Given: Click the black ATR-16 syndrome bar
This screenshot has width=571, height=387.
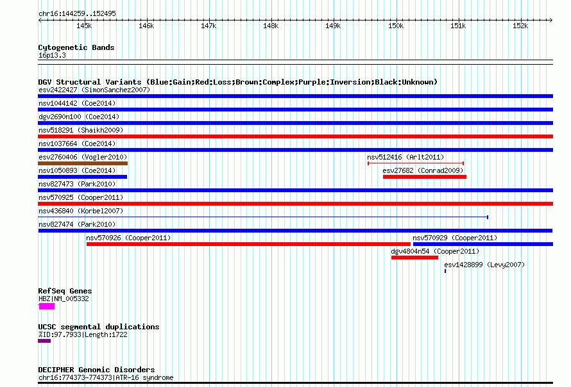Looking at the screenshot, I should tap(295, 383).
